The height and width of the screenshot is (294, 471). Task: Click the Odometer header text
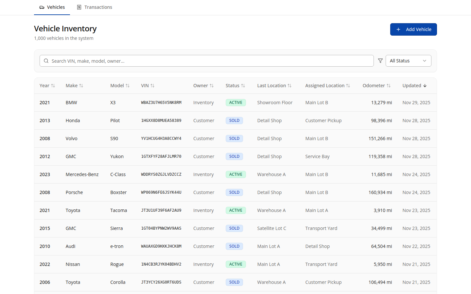point(374,86)
